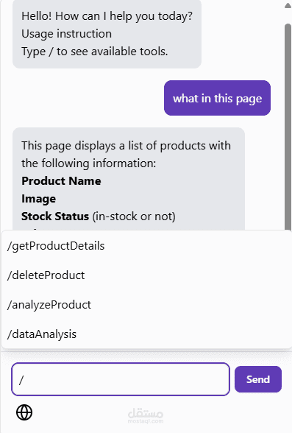Click the "Hello! How can I help" greeting line
292x433 pixels.
pyautogui.click(x=107, y=16)
